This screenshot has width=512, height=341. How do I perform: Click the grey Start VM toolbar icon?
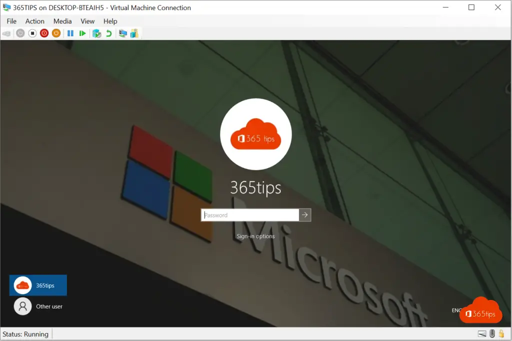coord(20,33)
